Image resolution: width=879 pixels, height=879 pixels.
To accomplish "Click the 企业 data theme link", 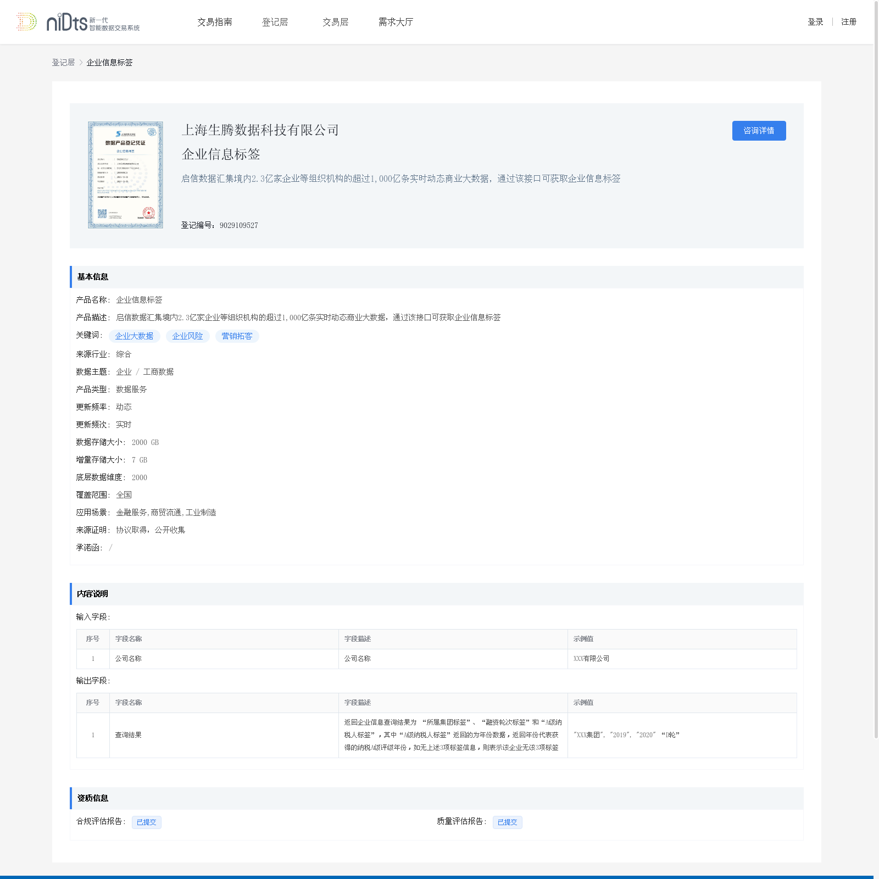I will (124, 372).
